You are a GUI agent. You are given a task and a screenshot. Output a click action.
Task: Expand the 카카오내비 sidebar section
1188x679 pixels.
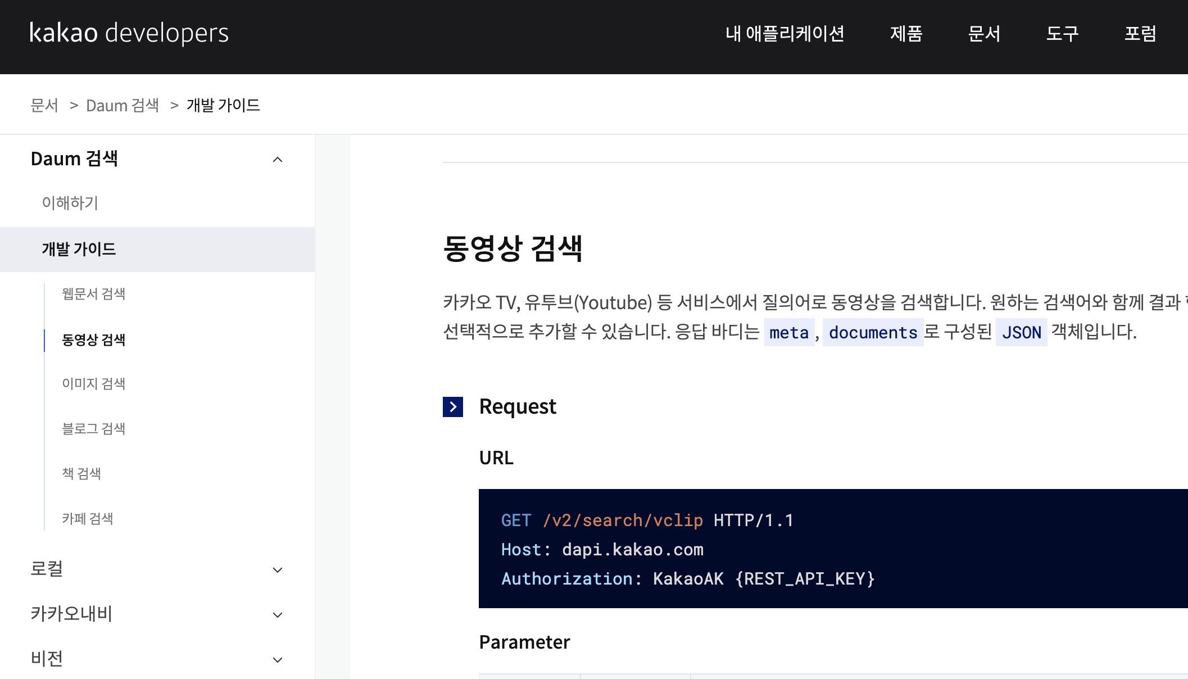coord(277,615)
